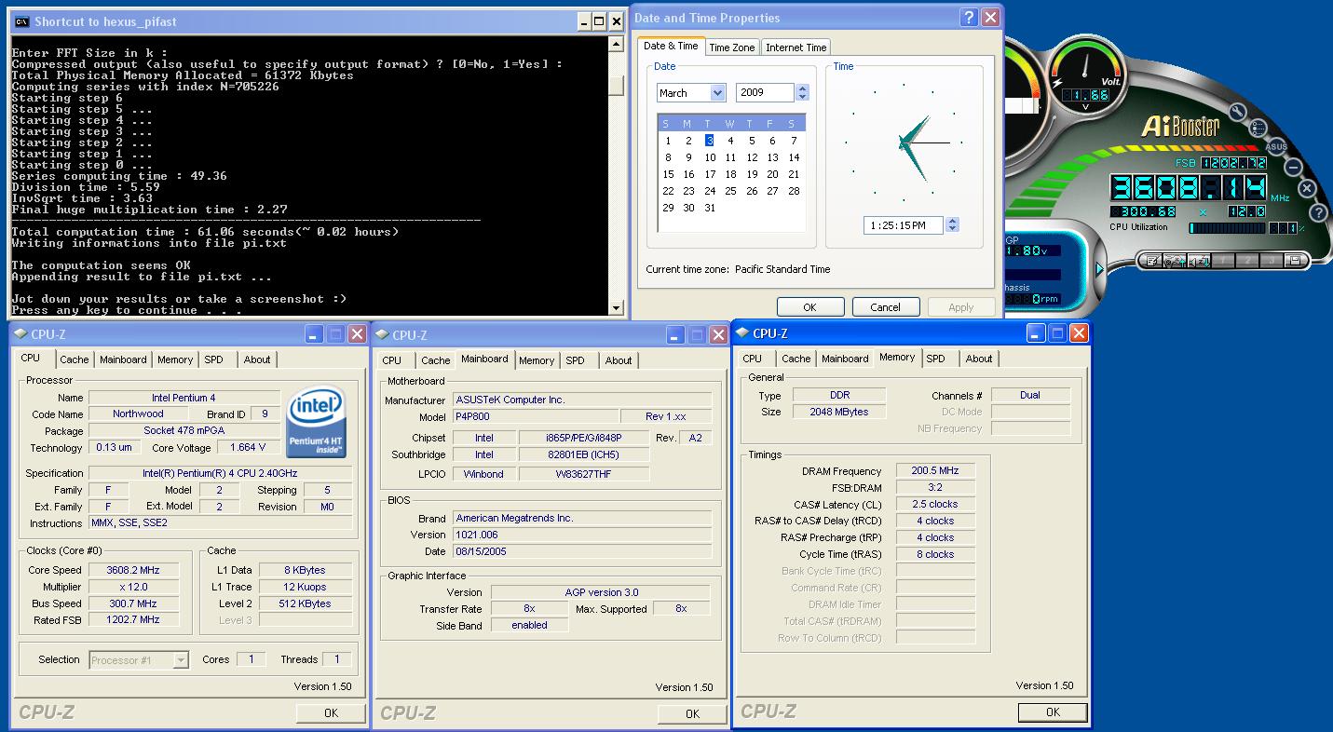Click the Memory Size value 2048 MBytes
1333x732 pixels.
[839, 412]
